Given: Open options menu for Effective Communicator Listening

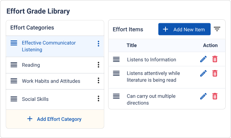Looking at the screenshot, I should coord(98,44).
